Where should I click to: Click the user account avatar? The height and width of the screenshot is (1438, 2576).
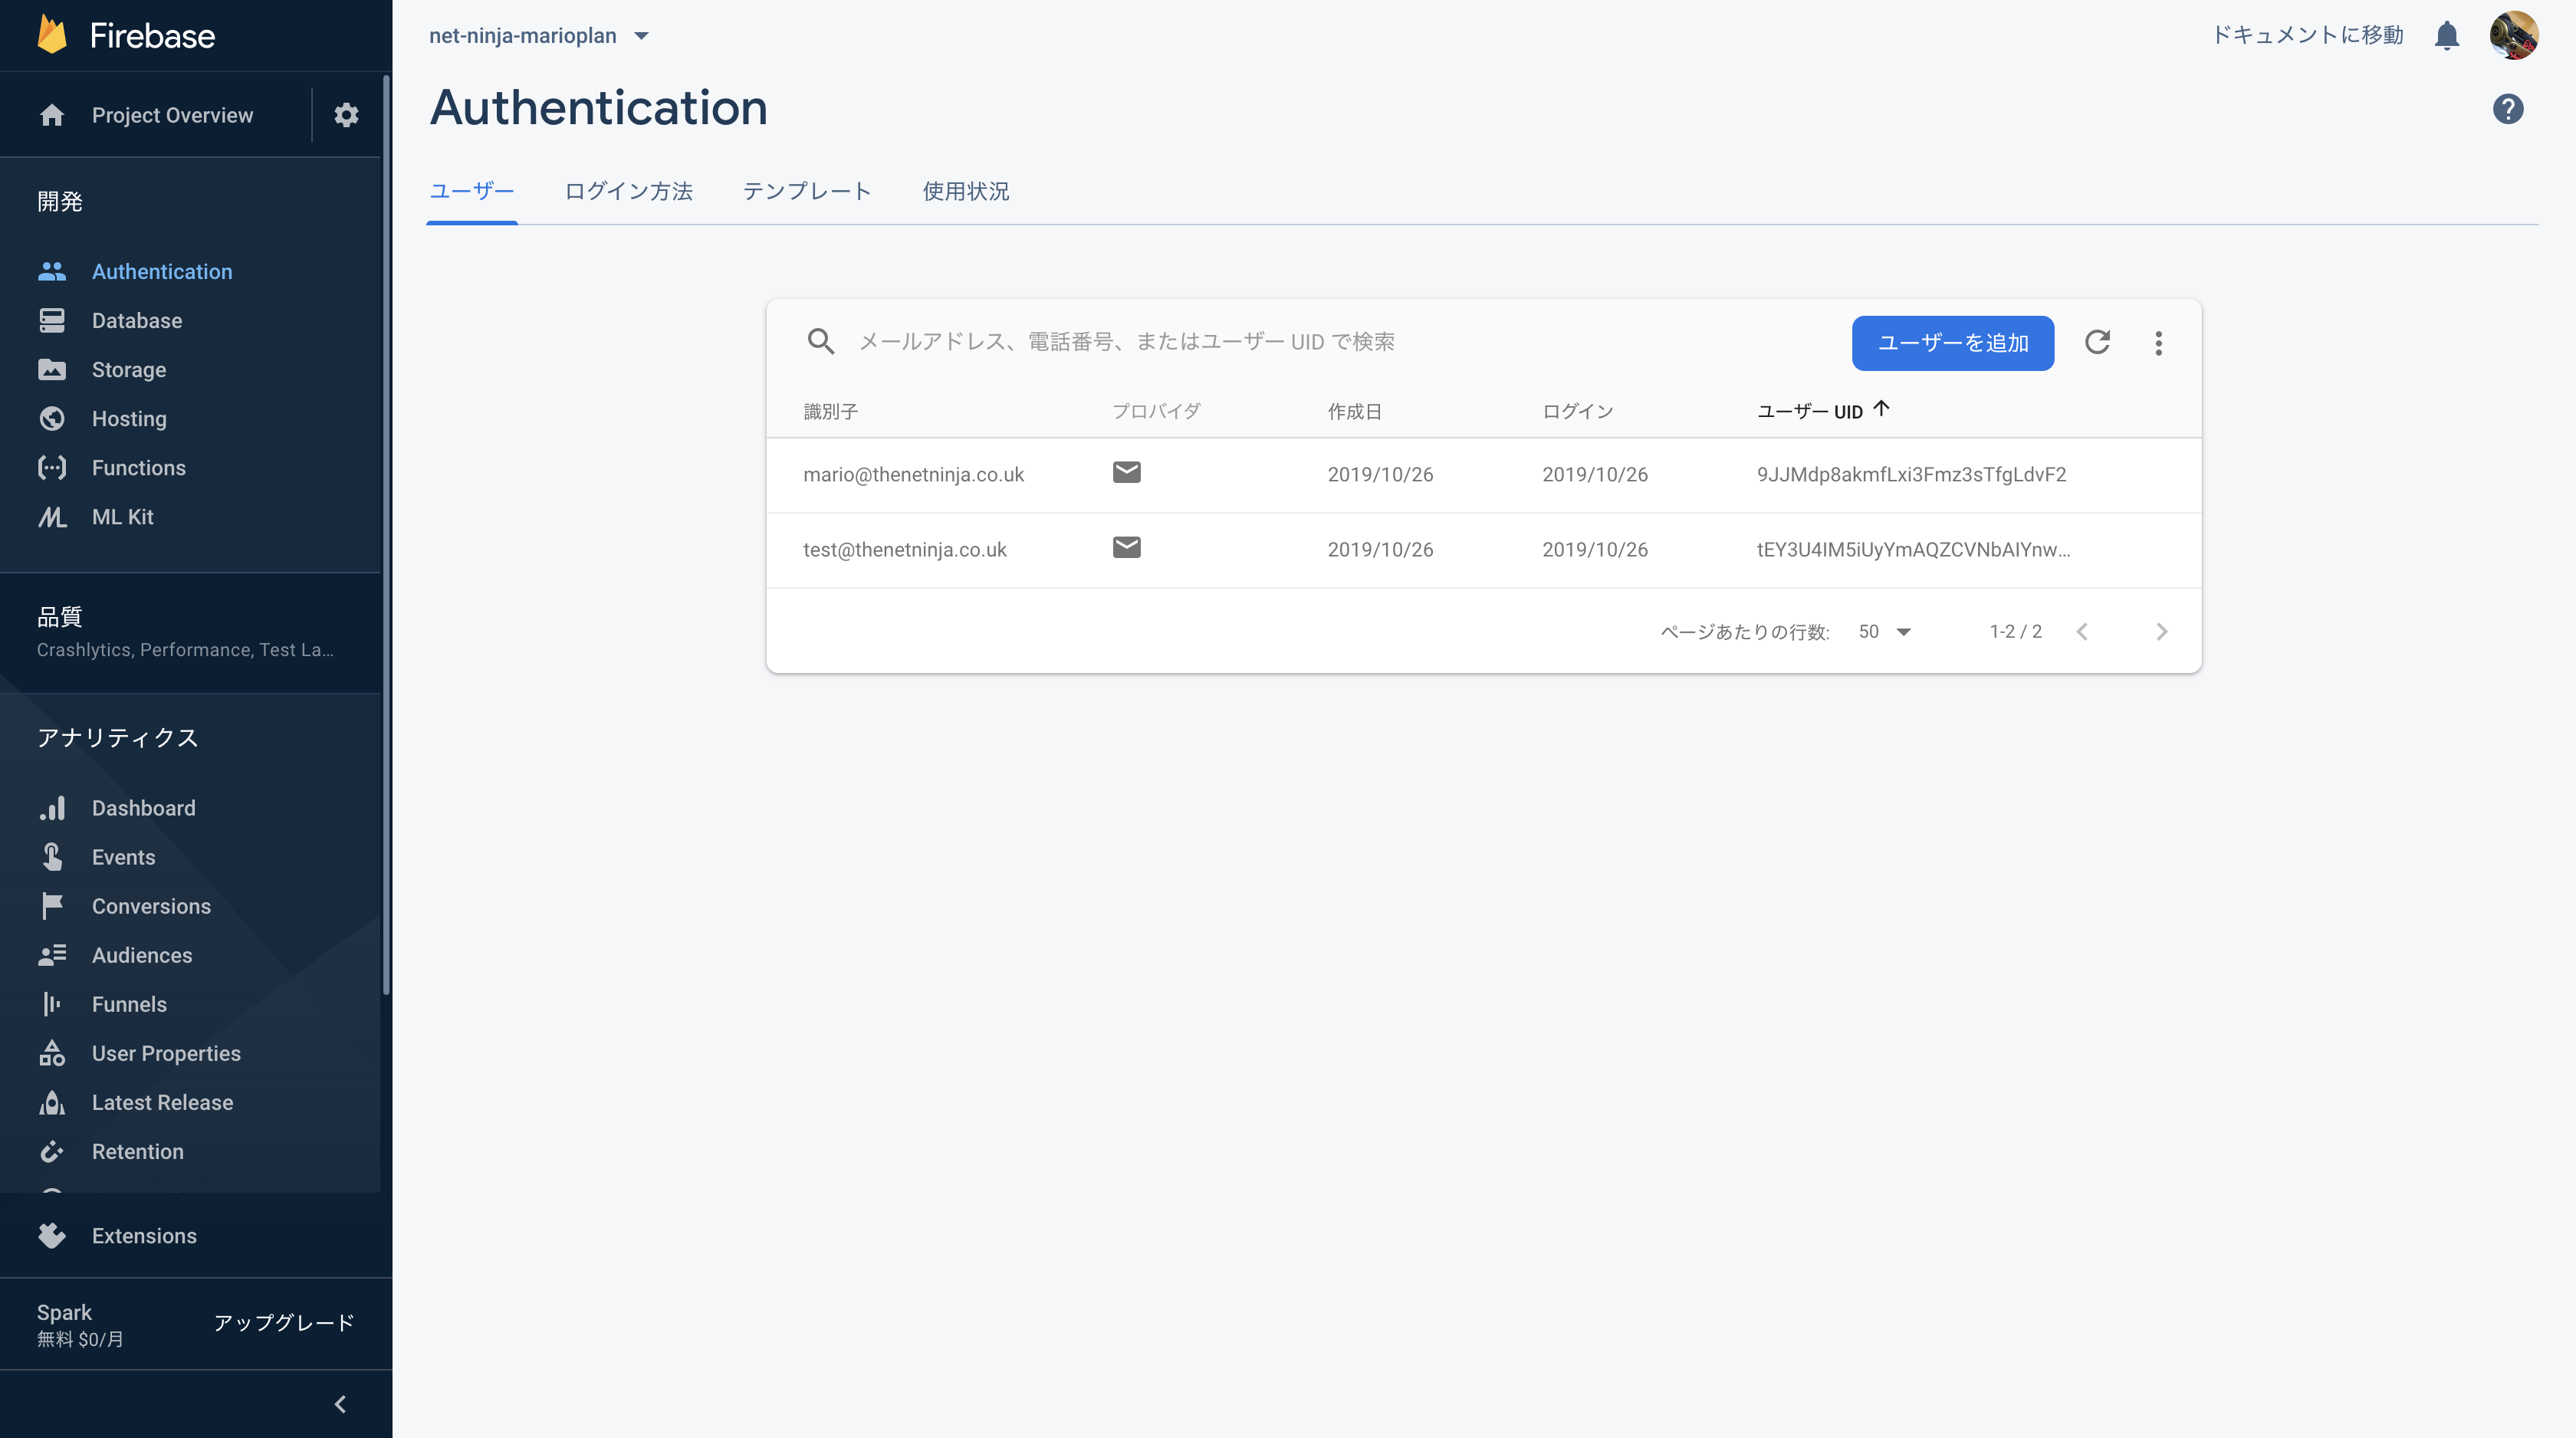(x=2513, y=35)
